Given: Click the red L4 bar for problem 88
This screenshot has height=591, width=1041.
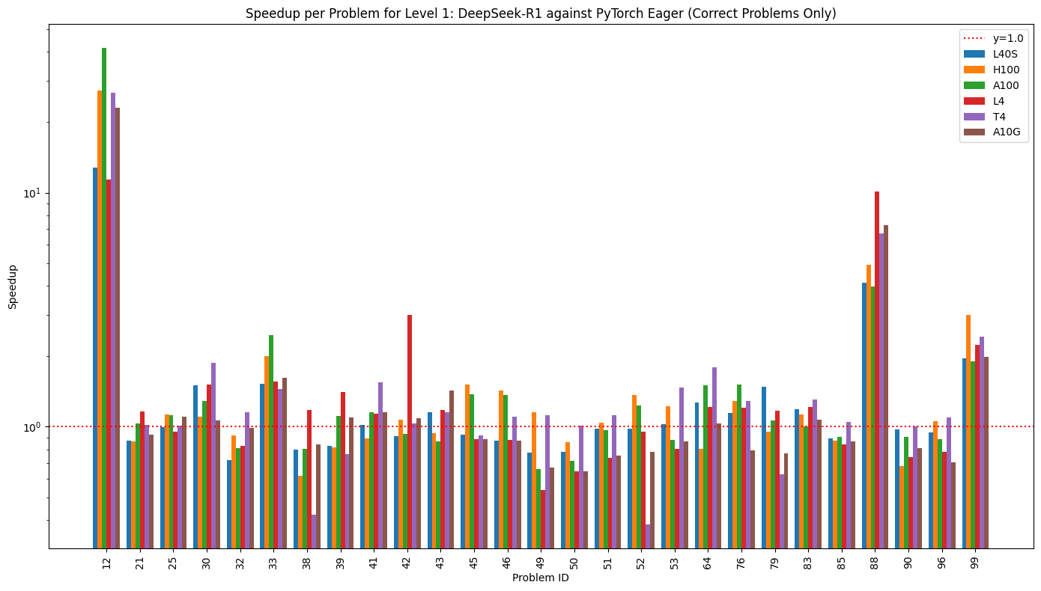Looking at the screenshot, I should (877, 370).
